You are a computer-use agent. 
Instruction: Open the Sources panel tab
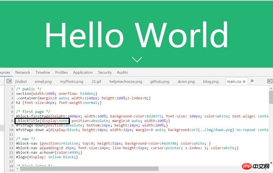click(x=5, y=73)
